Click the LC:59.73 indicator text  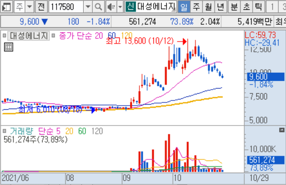260,35
